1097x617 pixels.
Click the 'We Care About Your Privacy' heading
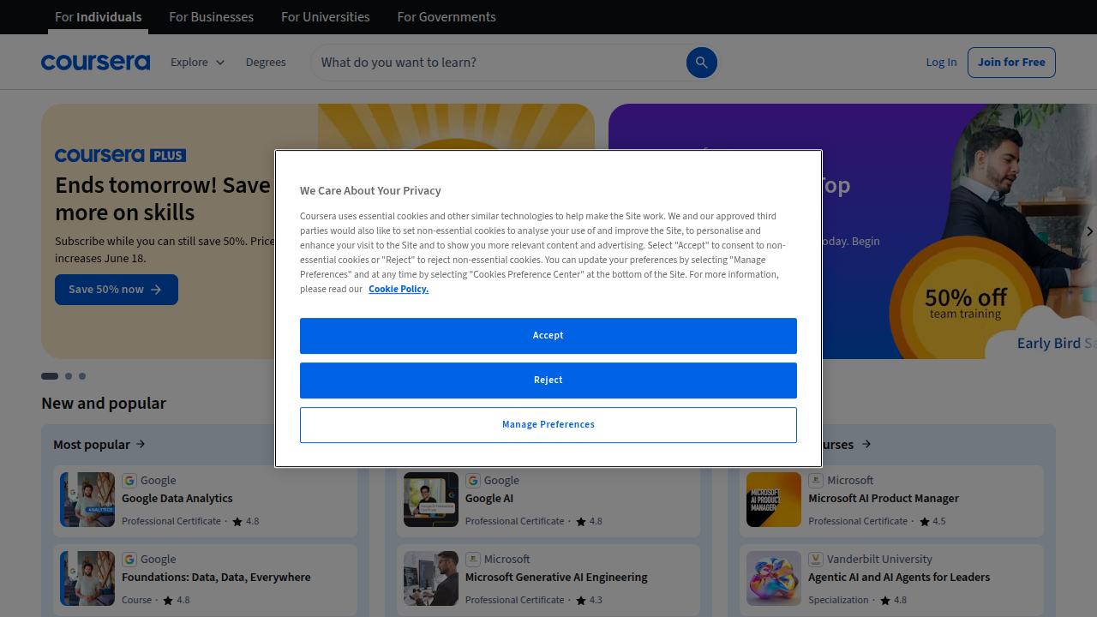tap(370, 190)
